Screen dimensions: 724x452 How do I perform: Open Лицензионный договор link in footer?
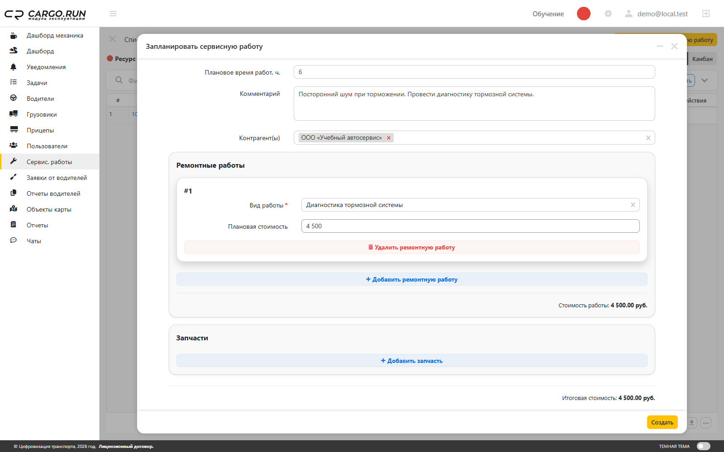tap(126, 447)
